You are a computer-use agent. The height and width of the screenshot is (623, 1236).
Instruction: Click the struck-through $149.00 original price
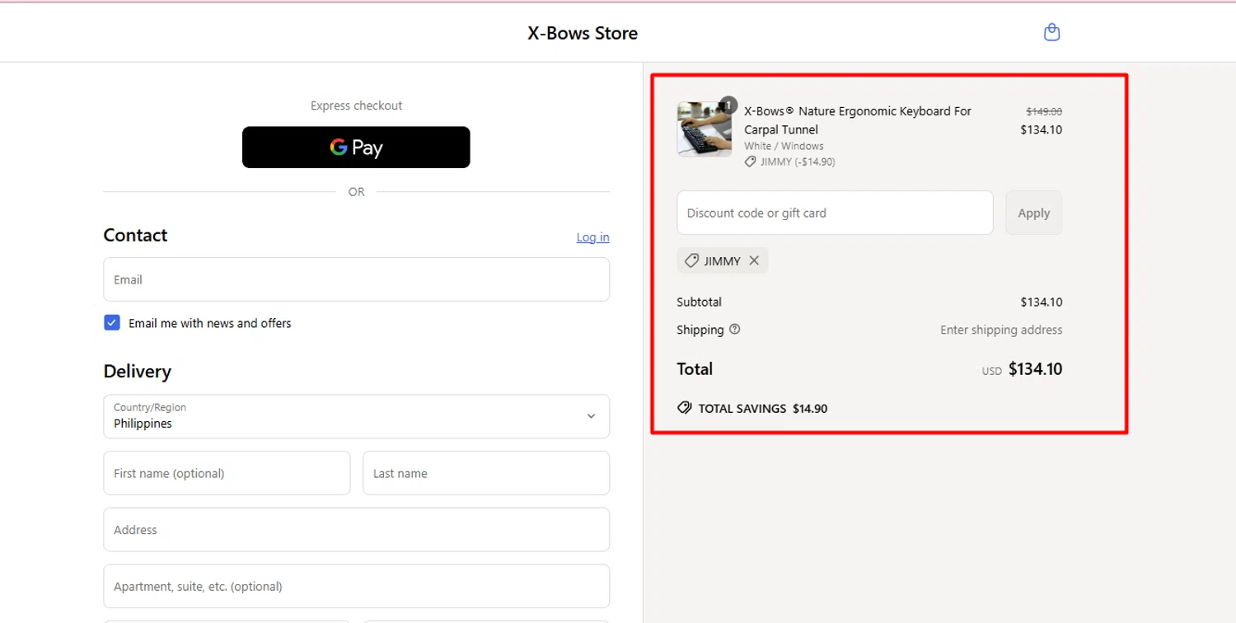pos(1043,111)
